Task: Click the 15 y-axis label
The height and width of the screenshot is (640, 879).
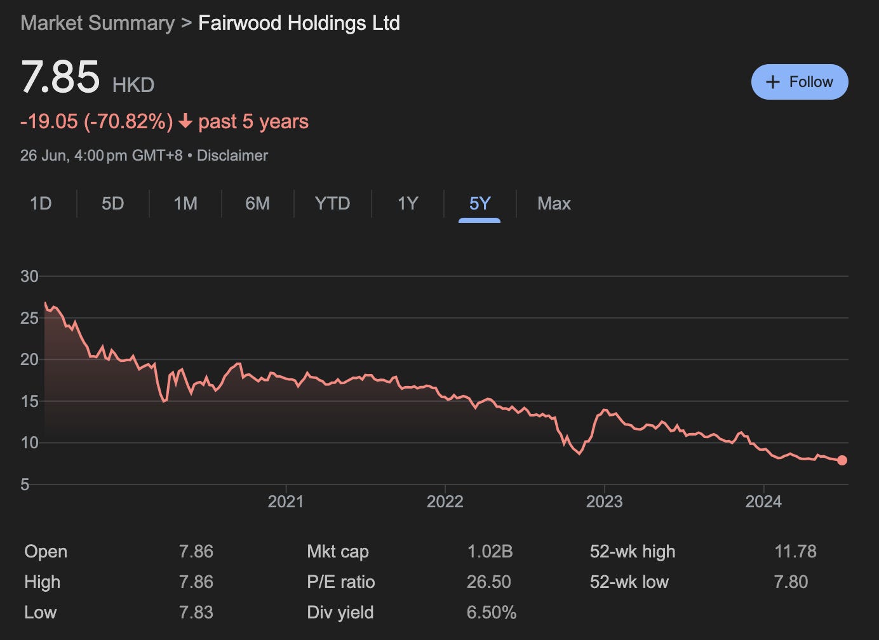Action: [29, 401]
